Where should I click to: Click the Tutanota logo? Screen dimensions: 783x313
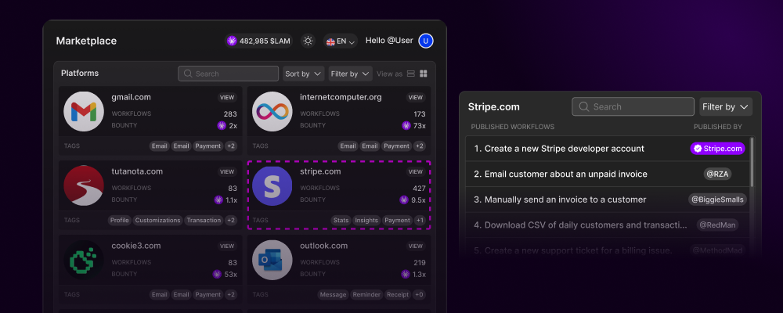coord(84,185)
